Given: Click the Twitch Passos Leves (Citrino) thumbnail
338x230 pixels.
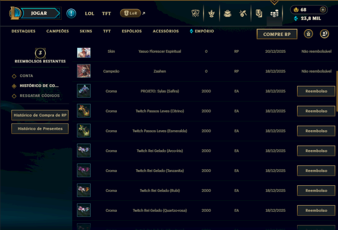Looking at the screenshot, I should pos(84,111).
